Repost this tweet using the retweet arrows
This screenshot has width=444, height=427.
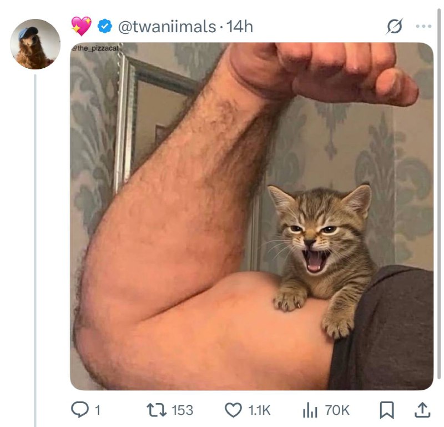click(157, 410)
